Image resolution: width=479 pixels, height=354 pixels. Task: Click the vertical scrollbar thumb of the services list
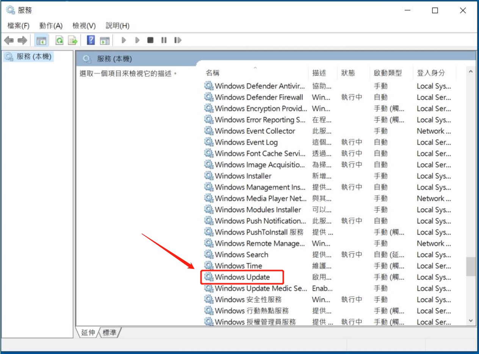(x=471, y=267)
